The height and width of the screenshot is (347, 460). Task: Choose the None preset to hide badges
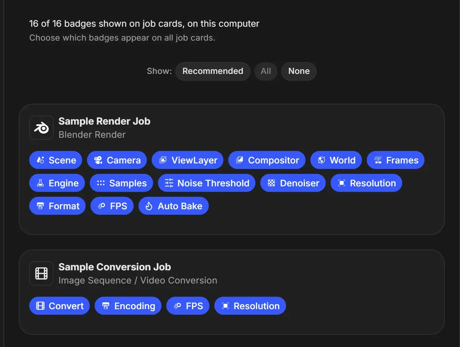click(x=299, y=71)
